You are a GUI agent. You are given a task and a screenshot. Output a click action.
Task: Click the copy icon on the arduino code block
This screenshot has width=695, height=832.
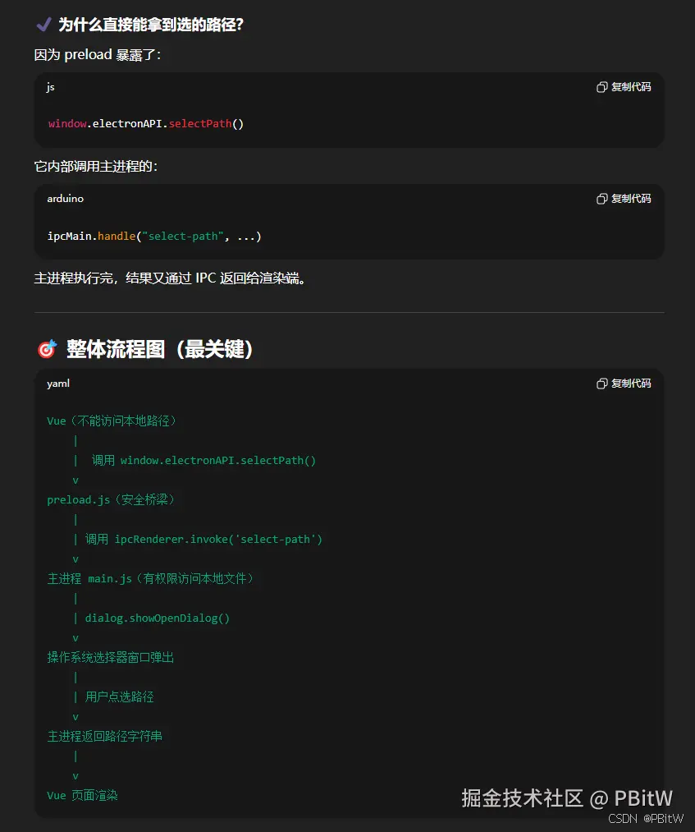602,198
